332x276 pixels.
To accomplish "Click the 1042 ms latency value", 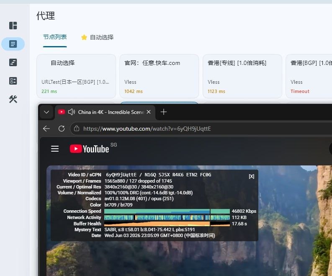I will (134, 91).
